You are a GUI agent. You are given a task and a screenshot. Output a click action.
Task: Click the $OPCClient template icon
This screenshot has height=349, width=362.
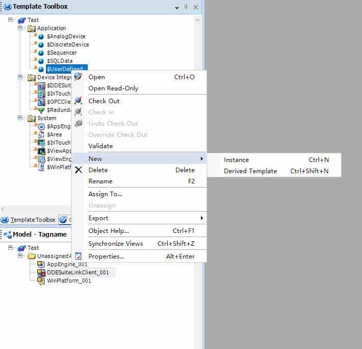(x=41, y=102)
